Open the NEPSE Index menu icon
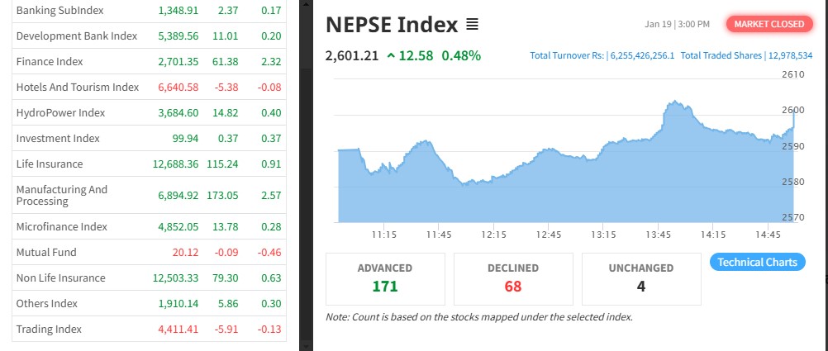This screenshot has height=351, width=828. pyautogui.click(x=472, y=25)
